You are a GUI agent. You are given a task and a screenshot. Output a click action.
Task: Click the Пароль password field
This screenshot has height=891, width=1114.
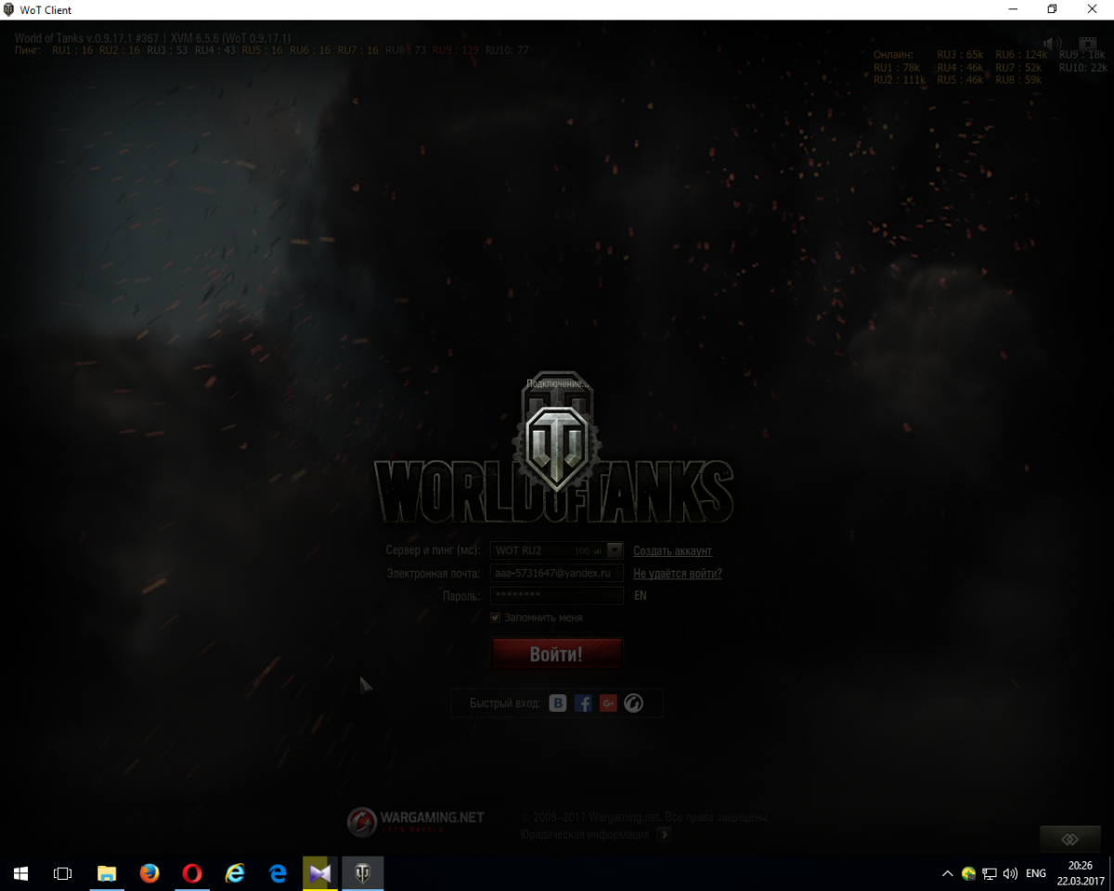click(x=557, y=596)
